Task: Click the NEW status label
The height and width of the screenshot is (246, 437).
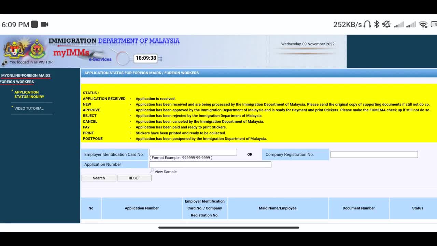Action: [x=87, y=105]
